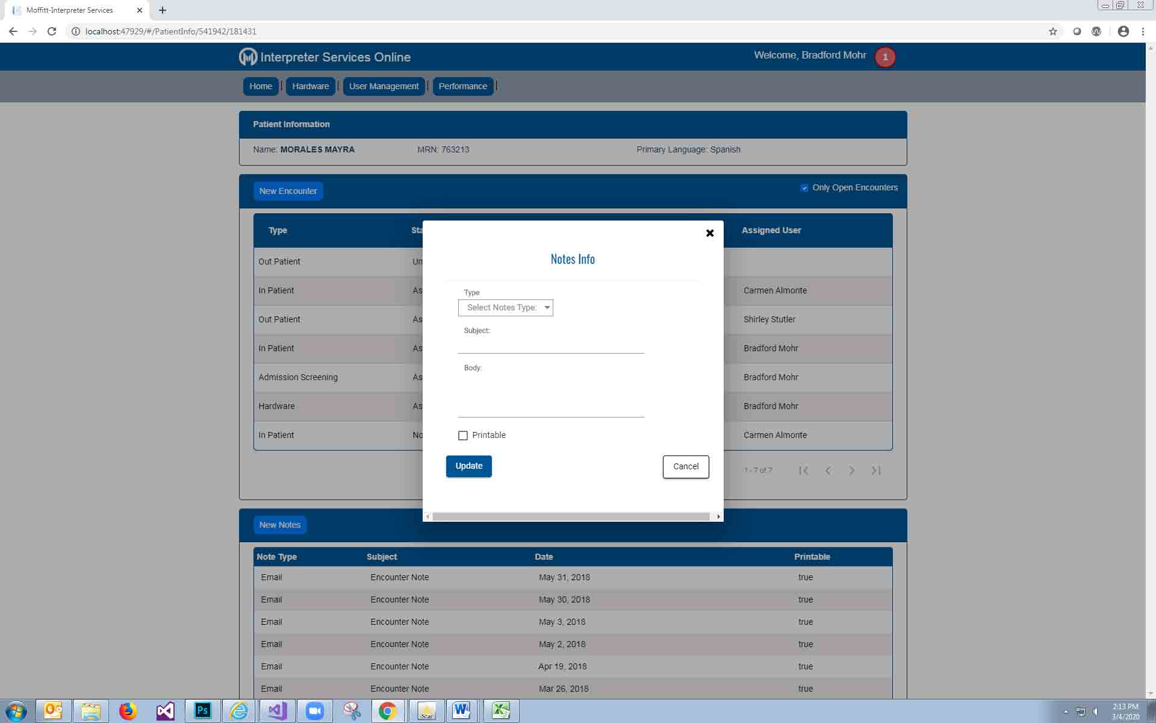This screenshot has height=723, width=1156.
Task: Enable the Printable checkbox
Action: pyautogui.click(x=463, y=436)
